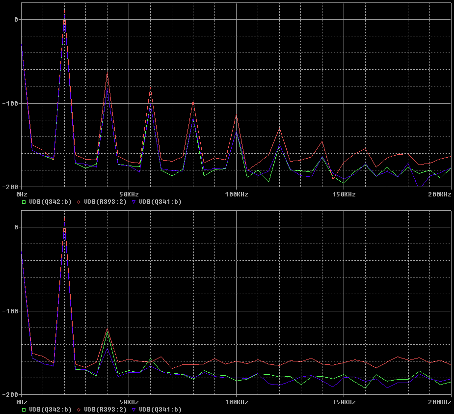This screenshot has height=414, width=454.
Task: Select VDB(R393:2) trace label in bottom plot
Action: pyautogui.click(x=106, y=410)
